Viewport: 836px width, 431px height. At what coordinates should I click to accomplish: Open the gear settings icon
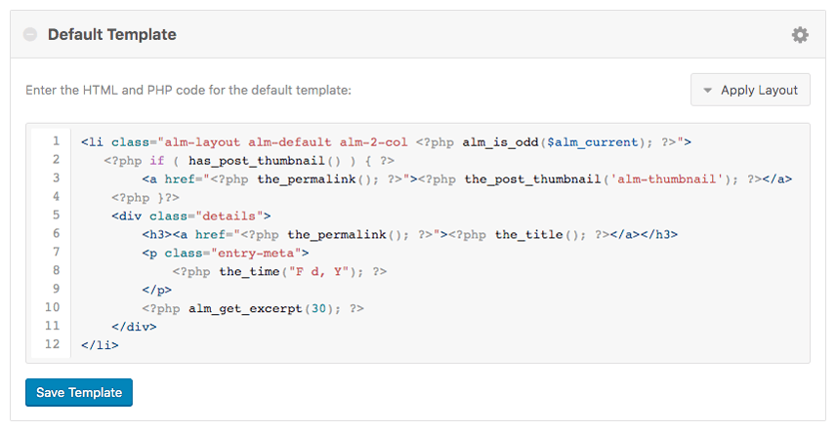click(x=800, y=35)
